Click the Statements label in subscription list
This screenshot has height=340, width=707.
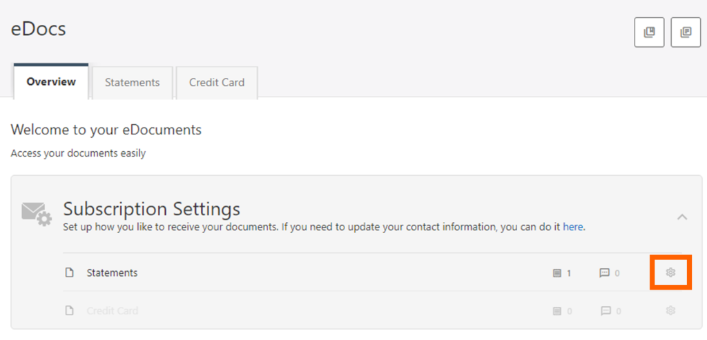click(113, 273)
